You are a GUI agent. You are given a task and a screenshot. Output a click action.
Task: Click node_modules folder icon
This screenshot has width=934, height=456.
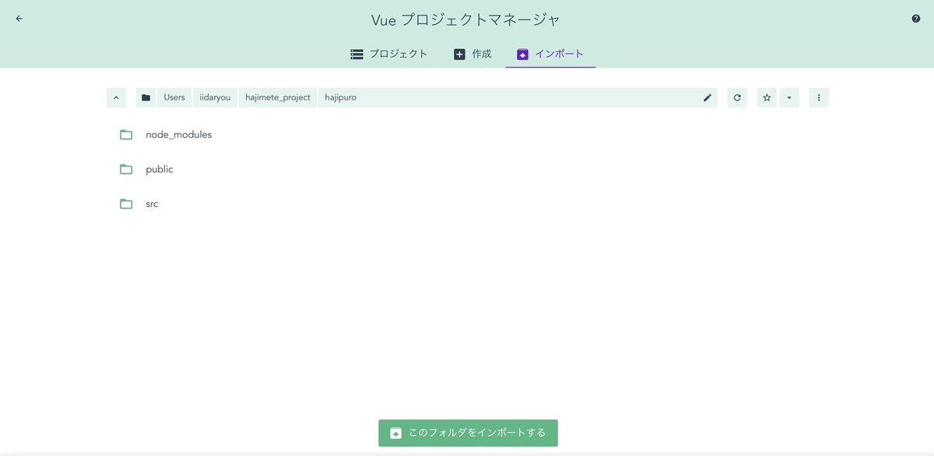click(126, 135)
